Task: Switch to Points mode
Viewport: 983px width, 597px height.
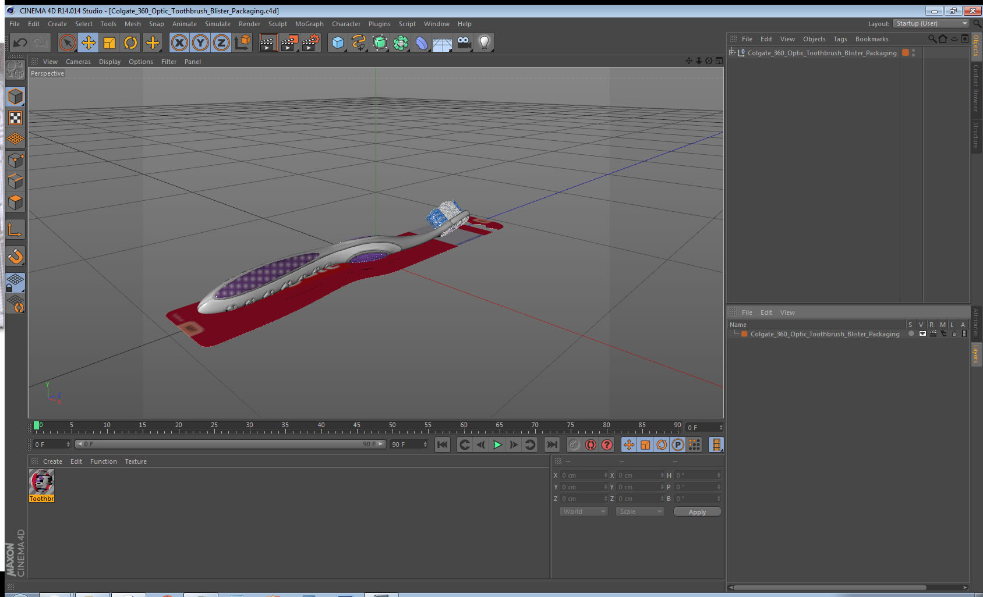Action: (x=16, y=160)
